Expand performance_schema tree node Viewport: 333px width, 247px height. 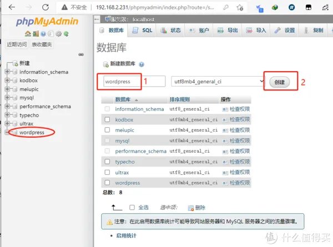[x=7, y=106]
